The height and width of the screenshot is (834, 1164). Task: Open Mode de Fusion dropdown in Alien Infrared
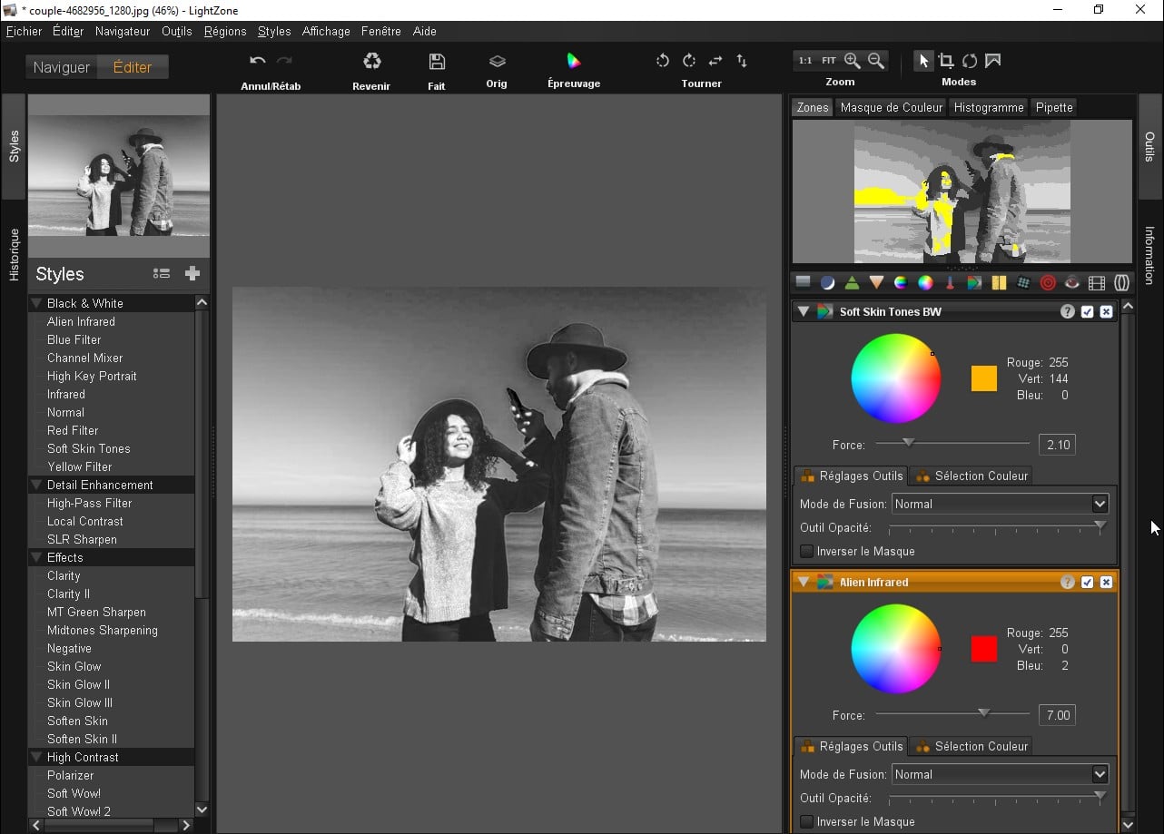click(x=1000, y=774)
